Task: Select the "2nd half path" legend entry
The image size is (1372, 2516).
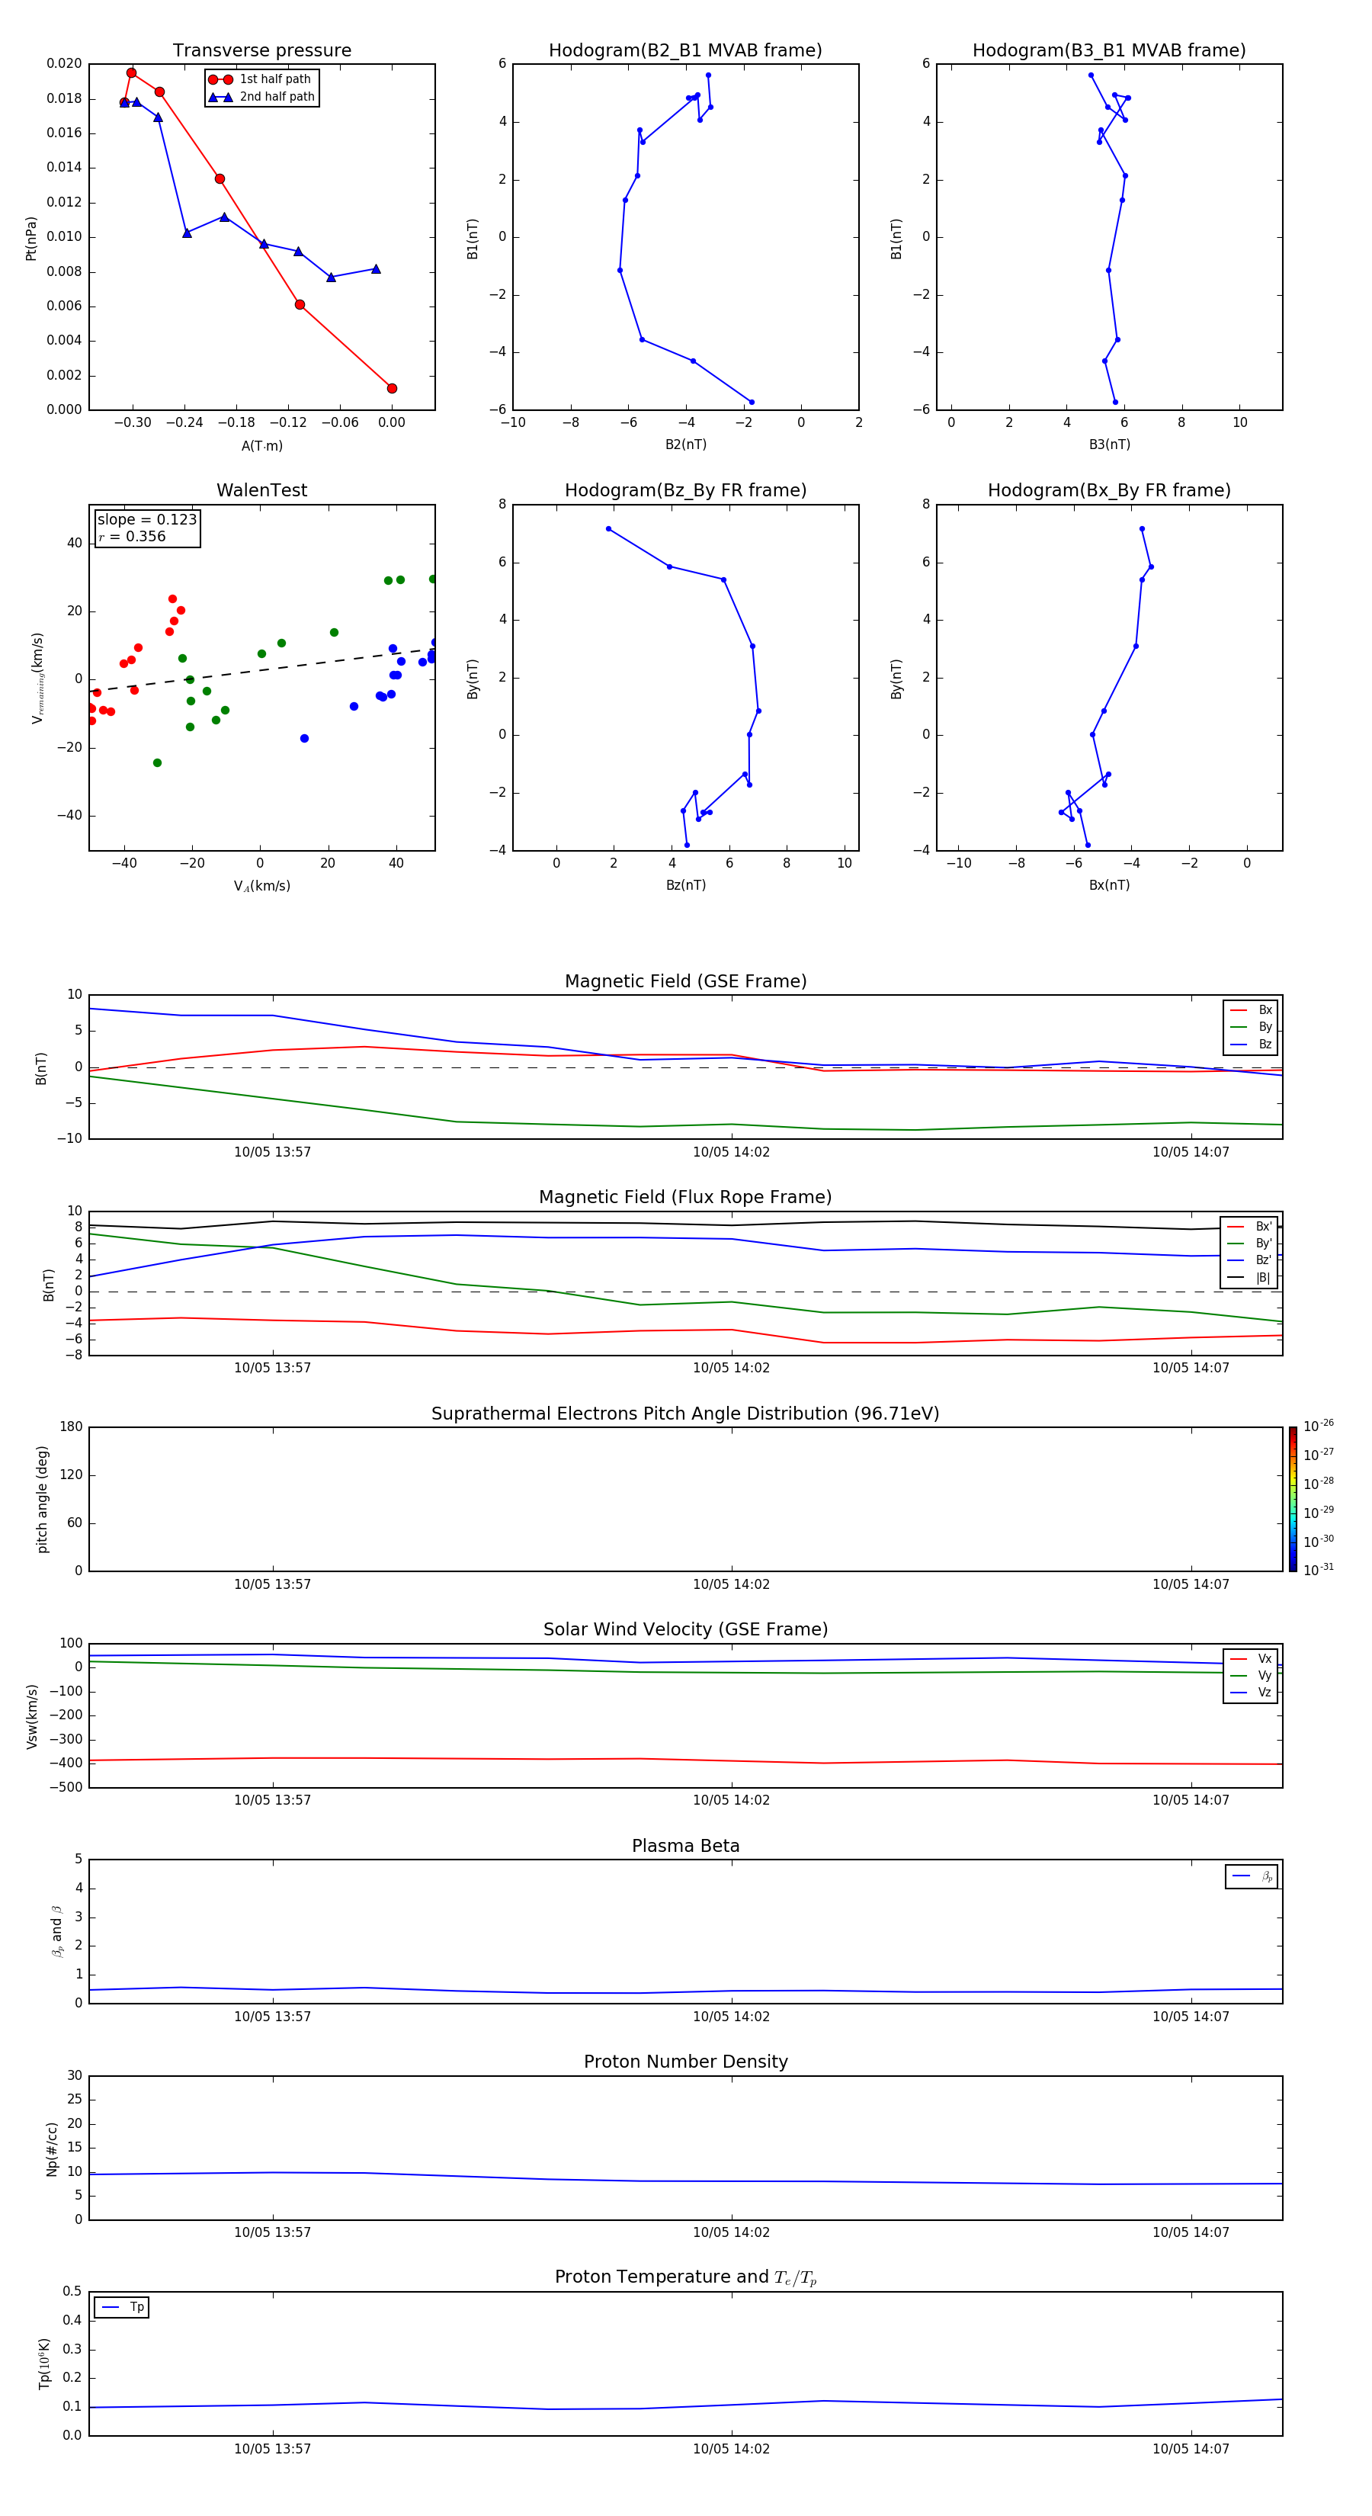Action: click(261, 97)
